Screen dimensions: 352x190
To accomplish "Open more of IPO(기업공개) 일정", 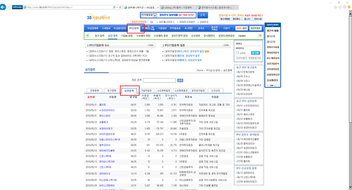I will (226, 45).
